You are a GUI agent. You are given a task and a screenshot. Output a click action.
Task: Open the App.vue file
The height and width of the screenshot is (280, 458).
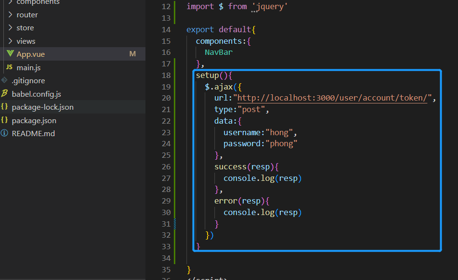(x=31, y=54)
